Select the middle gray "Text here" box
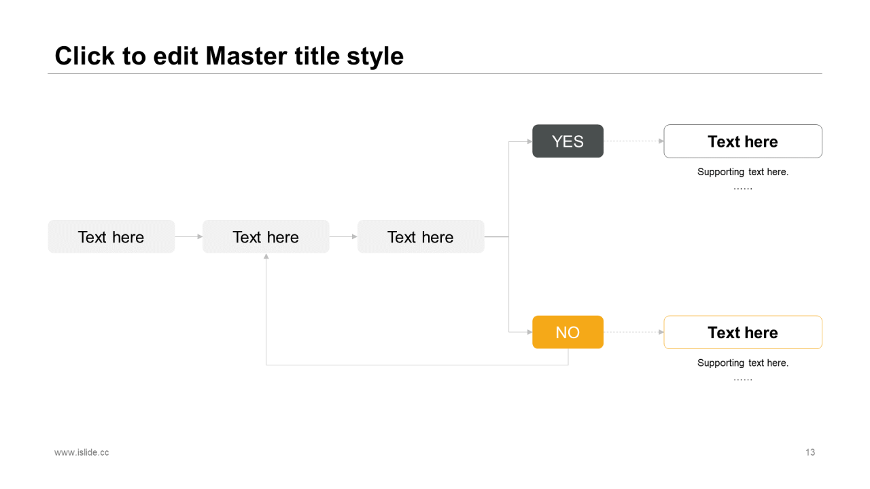Viewport: 870px width, 489px height. [x=266, y=237]
